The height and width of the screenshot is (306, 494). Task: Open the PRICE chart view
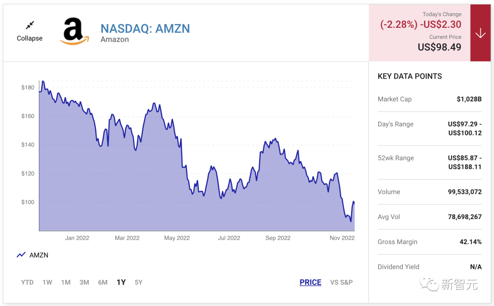pos(310,282)
